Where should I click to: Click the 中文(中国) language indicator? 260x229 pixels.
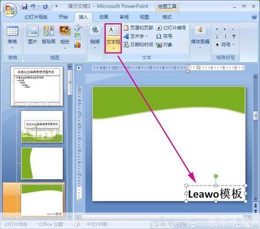(97, 224)
